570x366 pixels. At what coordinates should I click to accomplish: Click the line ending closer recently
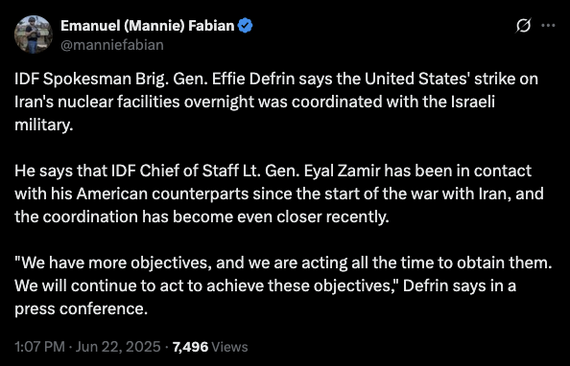(202, 217)
